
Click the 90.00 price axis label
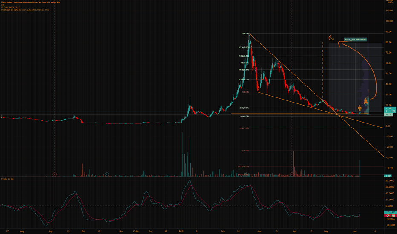click(389, 32)
